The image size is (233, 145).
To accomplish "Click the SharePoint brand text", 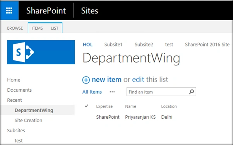I will click(46, 11).
